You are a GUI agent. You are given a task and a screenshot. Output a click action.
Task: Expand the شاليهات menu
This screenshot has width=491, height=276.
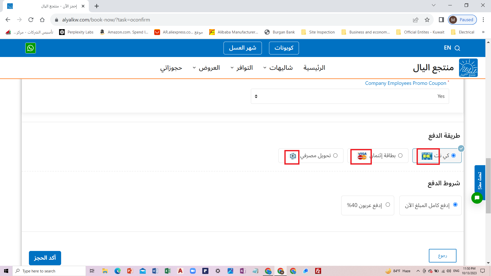(x=278, y=68)
